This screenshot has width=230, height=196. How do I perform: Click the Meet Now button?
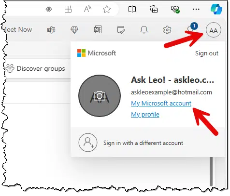pos(17,30)
